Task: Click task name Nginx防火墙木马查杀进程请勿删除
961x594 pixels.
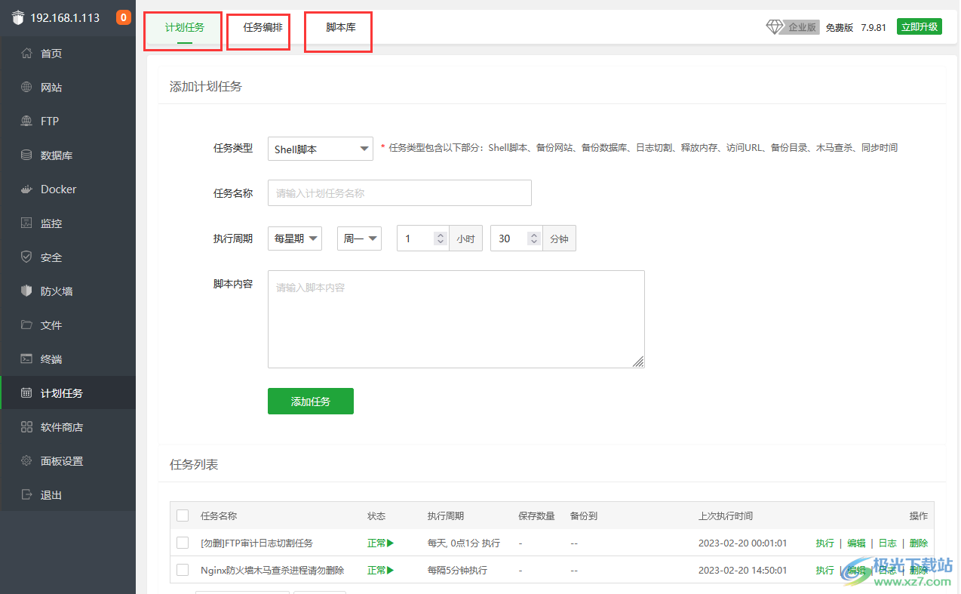Action: click(272, 571)
